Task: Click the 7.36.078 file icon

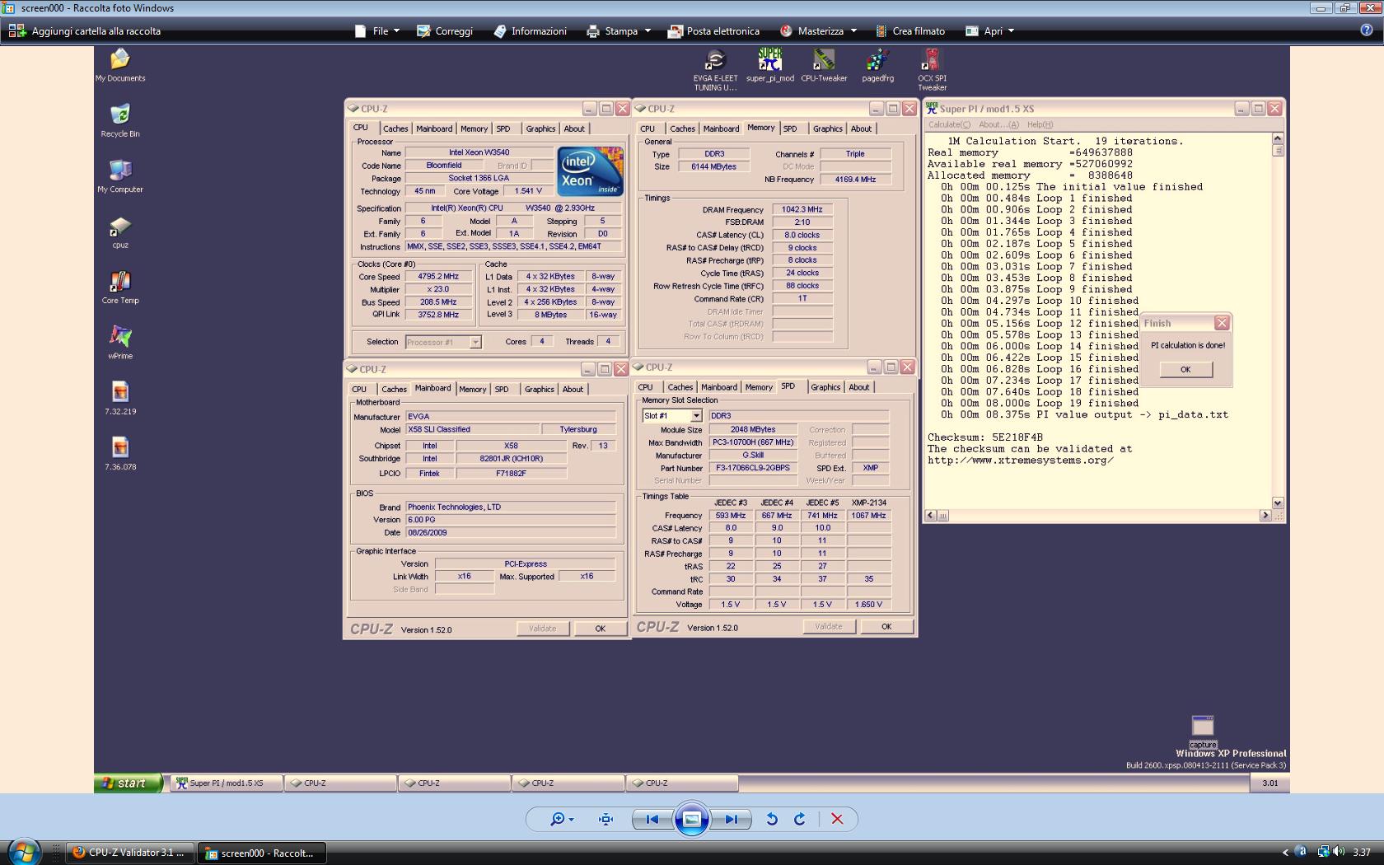Action: coord(120,453)
